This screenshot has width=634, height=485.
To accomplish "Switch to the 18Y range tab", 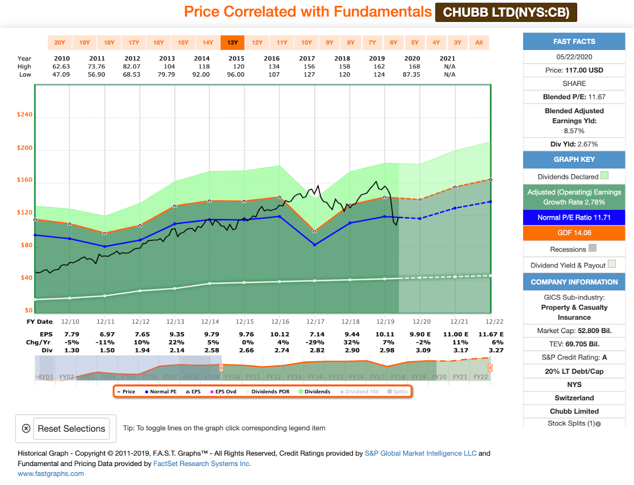I will point(109,43).
